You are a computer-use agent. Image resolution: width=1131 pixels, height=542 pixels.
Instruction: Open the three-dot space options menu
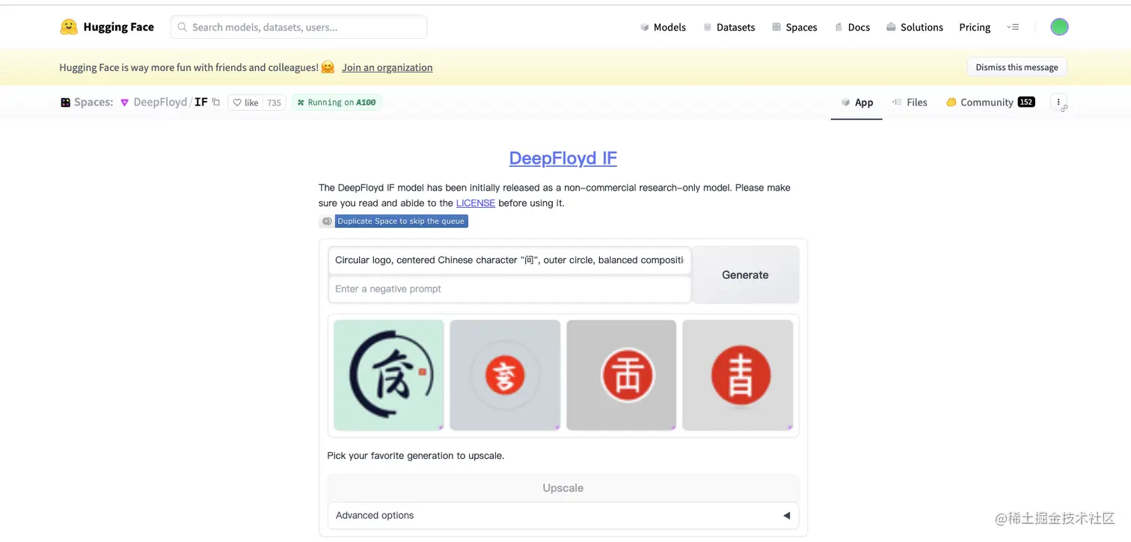(x=1058, y=102)
